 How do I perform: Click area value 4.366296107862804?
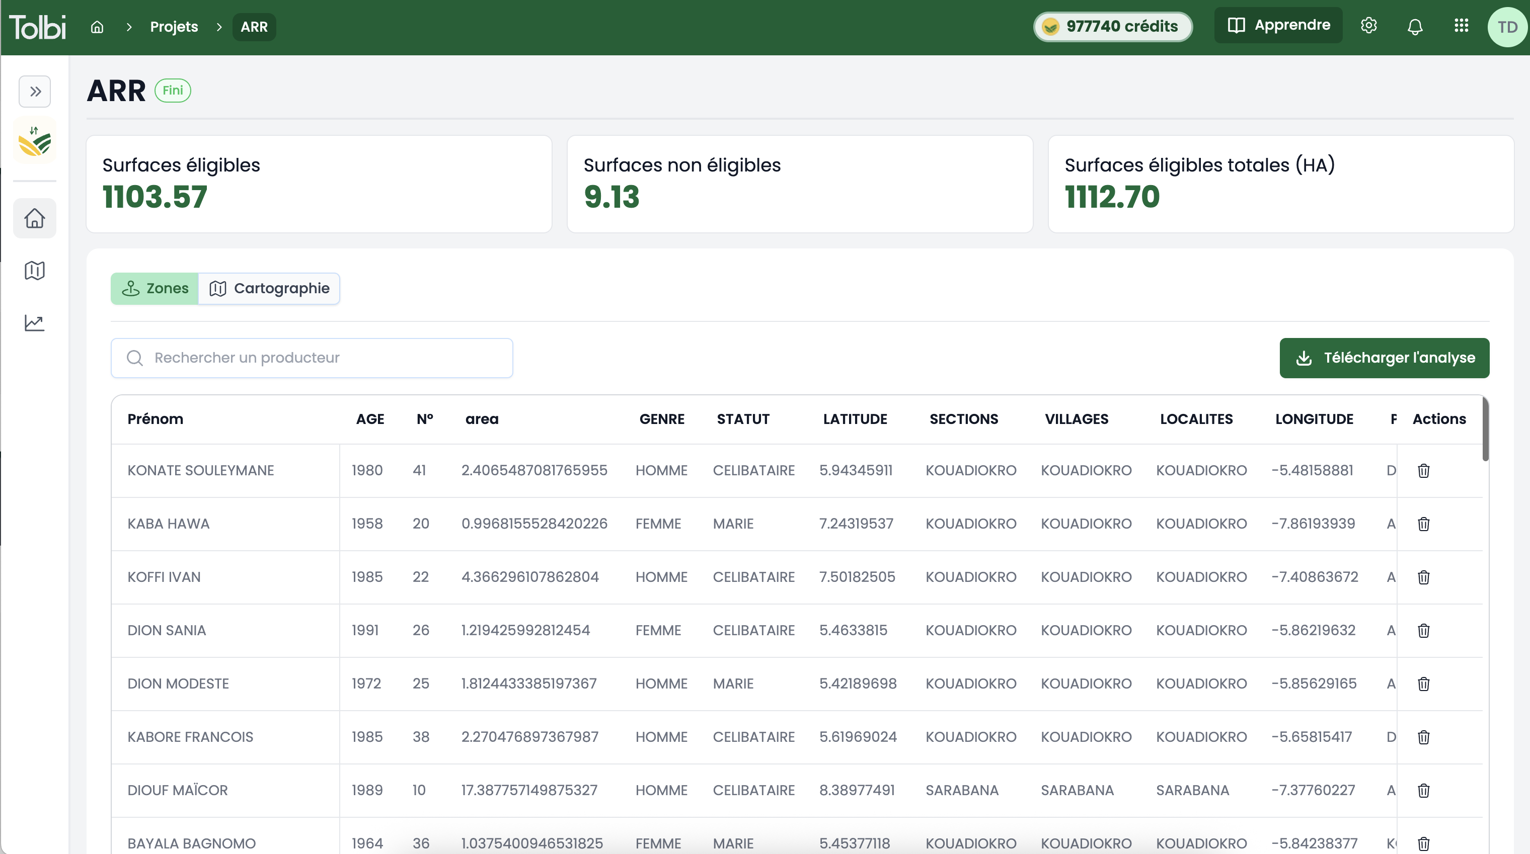tap(530, 577)
